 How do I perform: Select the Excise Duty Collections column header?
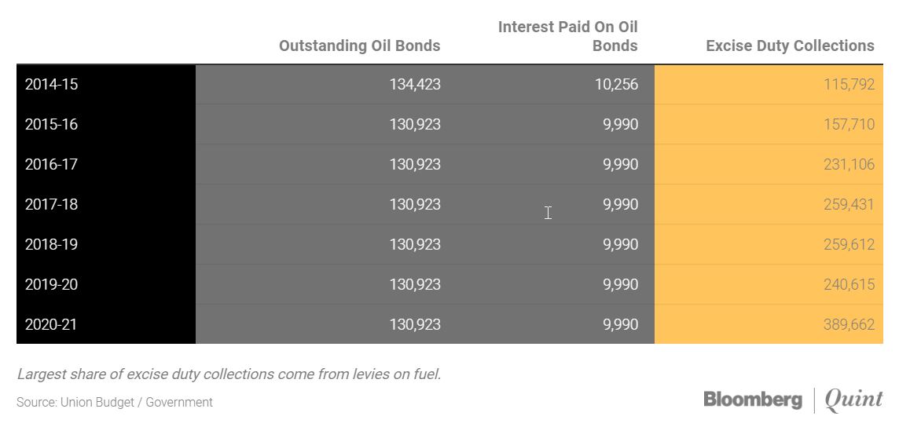point(790,46)
